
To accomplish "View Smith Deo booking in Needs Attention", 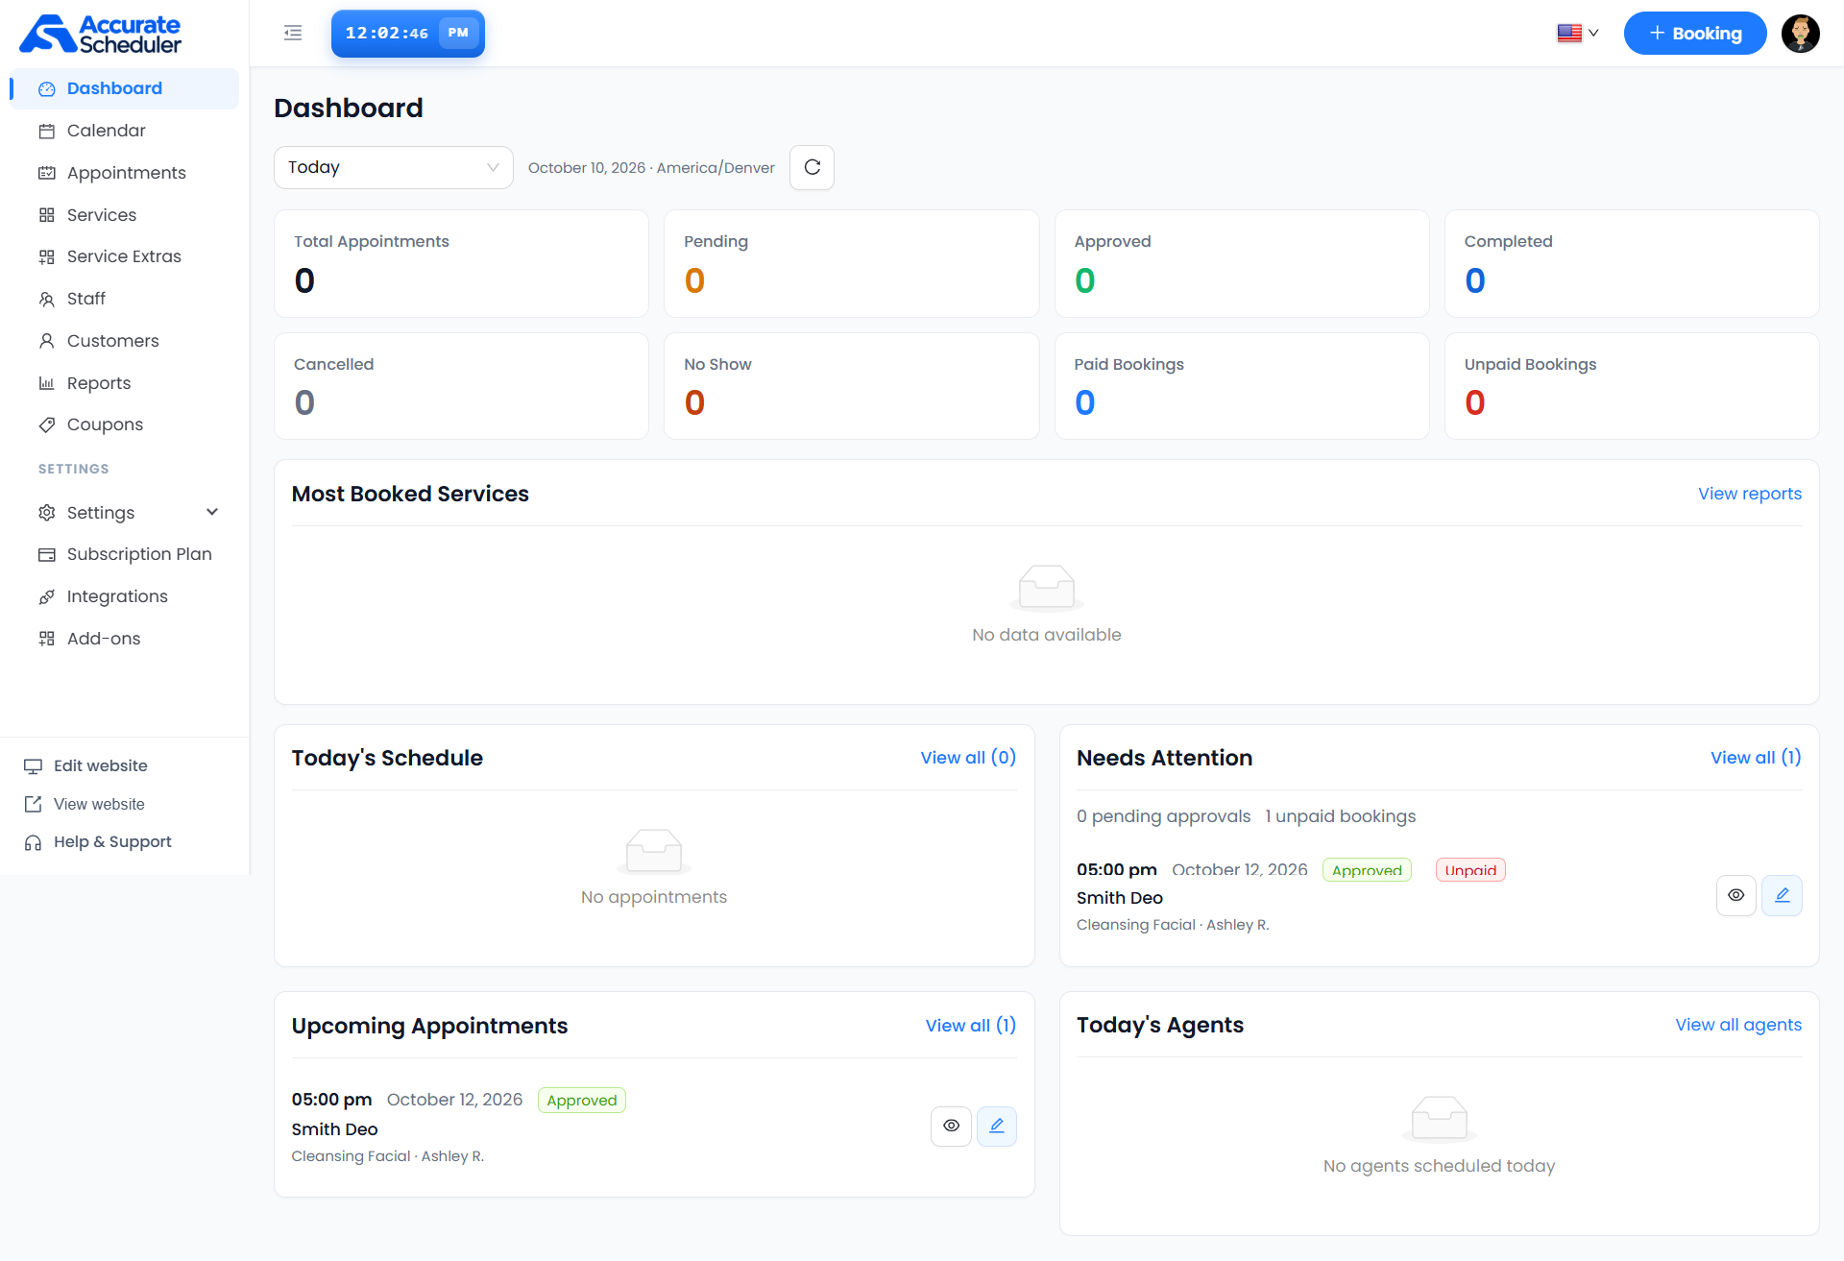I will click(1735, 895).
